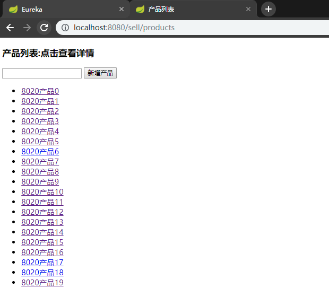Image resolution: width=329 pixels, height=297 pixels.
Task: Click the browser forward arrow
Action: tap(27, 28)
